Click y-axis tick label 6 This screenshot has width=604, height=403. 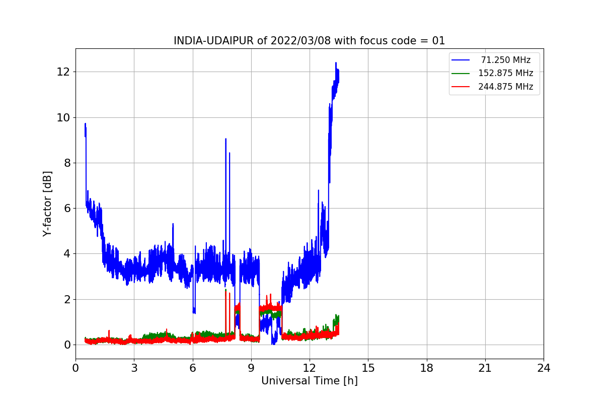(66, 209)
